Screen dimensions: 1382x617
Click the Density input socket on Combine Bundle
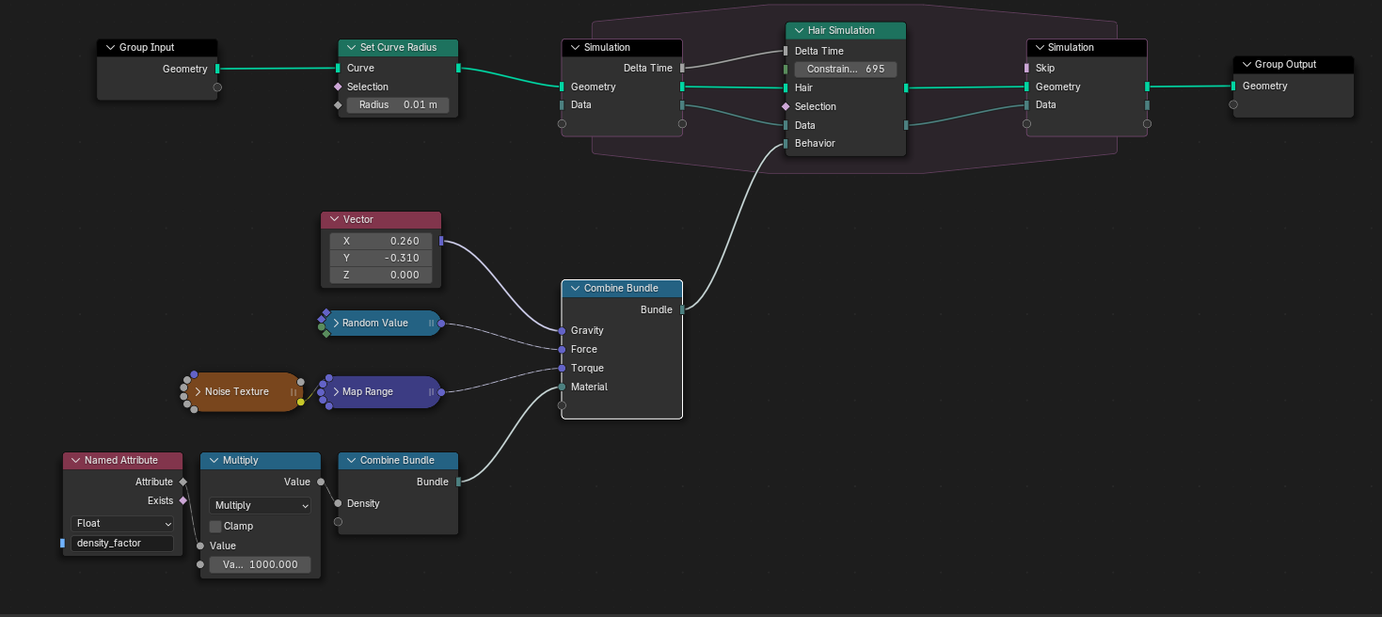coord(338,503)
